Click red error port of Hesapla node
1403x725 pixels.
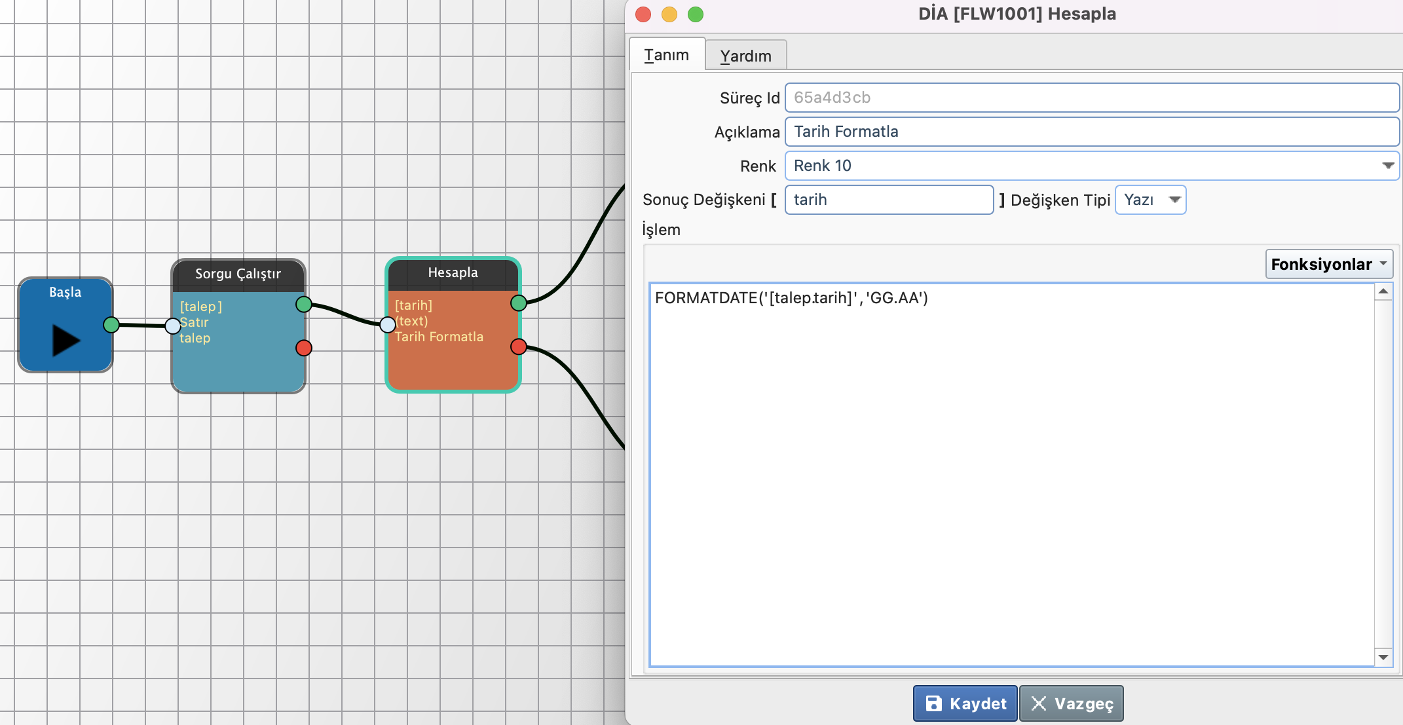click(x=519, y=346)
